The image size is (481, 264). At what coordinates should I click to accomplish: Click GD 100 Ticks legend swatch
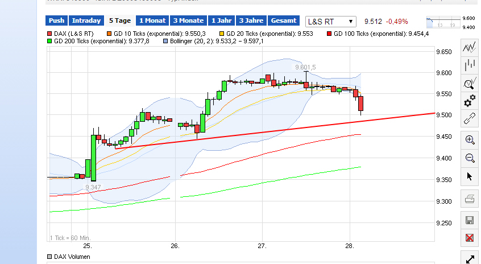pos(329,34)
